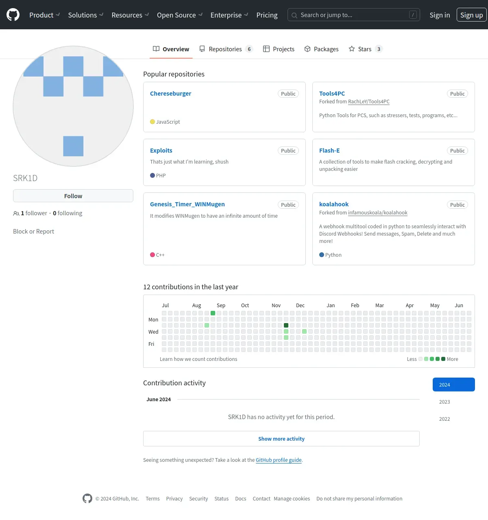Open the Flash-E repository
Screen dimensions: 488x520
click(329, 151)
